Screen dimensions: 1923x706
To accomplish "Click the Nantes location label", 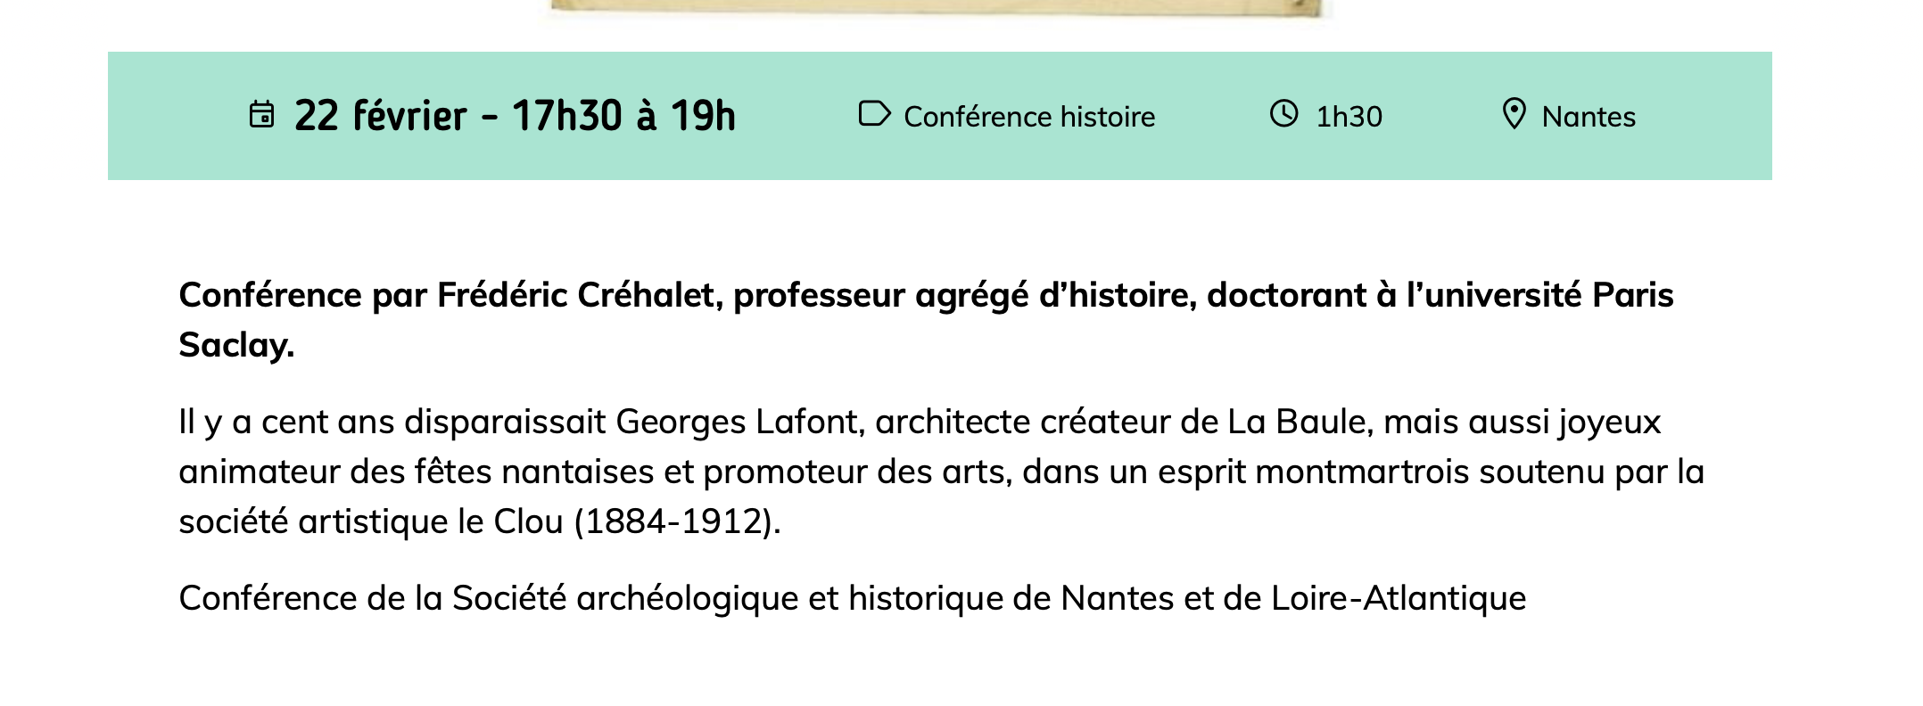I will pyautogui.click(x=1589, y=117).
